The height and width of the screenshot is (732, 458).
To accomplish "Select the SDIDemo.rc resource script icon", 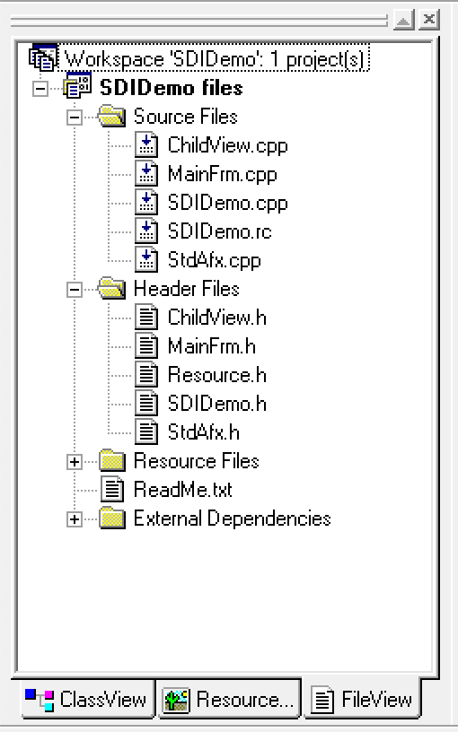I will 146,231.
